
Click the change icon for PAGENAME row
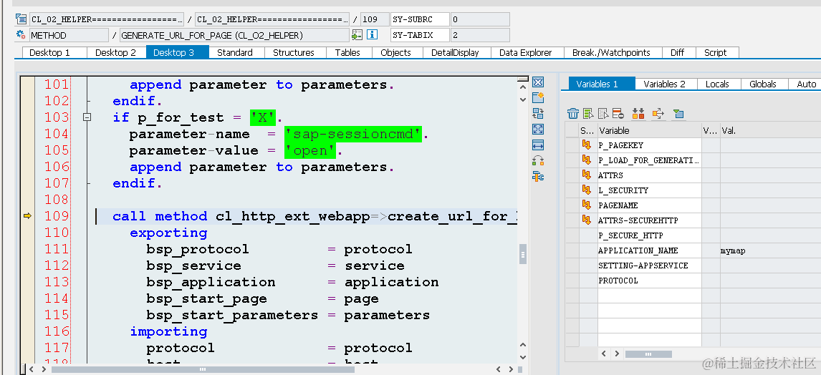pos(587,205)
